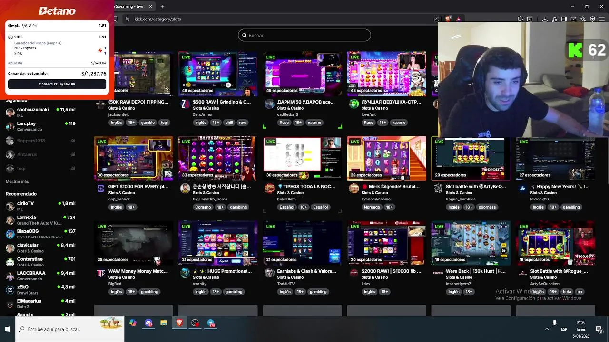Open the insanetigers7 Were Back thumbnail
The image size is (609, 342).
click(471, 243)
